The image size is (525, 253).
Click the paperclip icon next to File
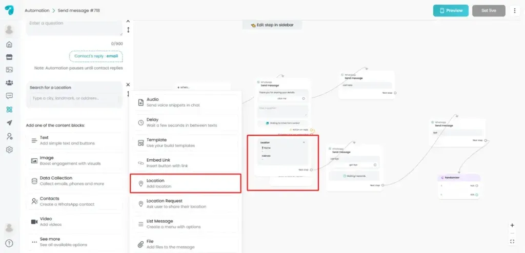(x=141, y=244)
